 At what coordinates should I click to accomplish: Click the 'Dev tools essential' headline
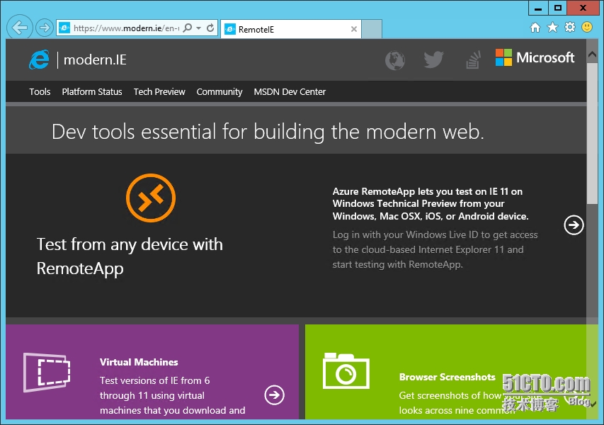tap(268, 132)
